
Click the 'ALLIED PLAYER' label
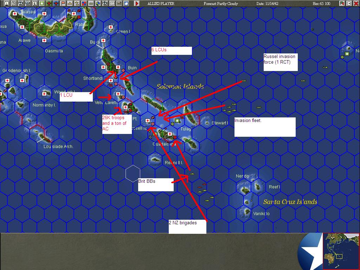click(x=161, y=4)
